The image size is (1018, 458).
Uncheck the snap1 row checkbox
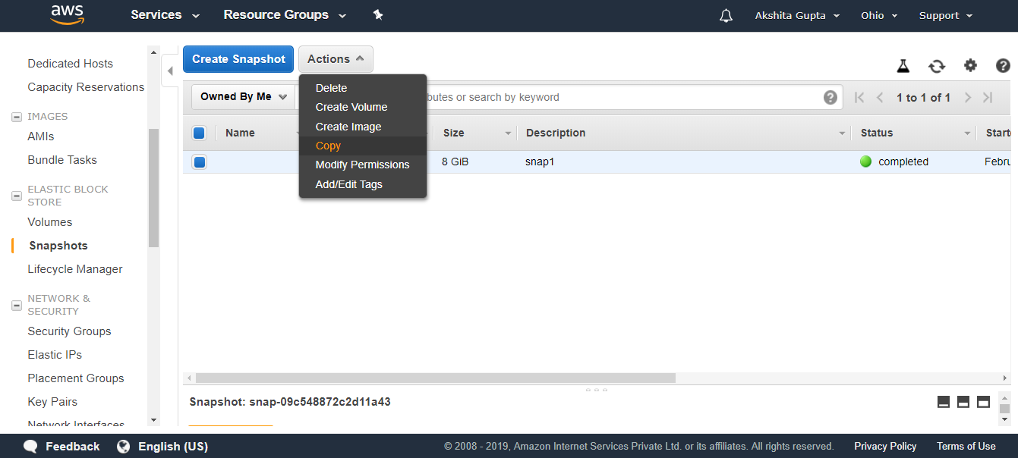[x=200, y=162]
